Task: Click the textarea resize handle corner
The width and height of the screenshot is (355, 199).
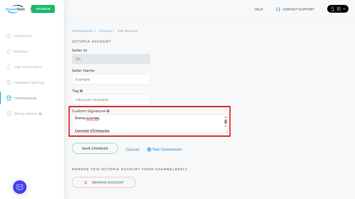Action: [x=226, y=131]
